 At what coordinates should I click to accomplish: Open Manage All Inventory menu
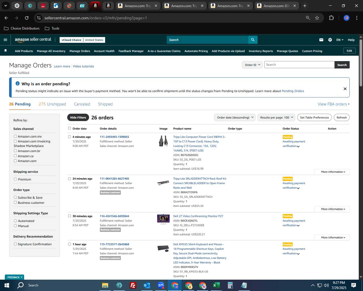click(51, 51)
